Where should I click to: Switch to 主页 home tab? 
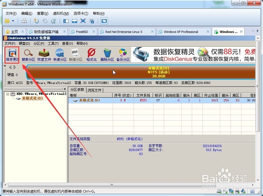(15, 32)
